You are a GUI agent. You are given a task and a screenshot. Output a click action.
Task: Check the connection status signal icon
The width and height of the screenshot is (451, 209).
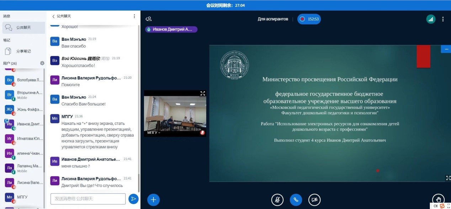[x=431, y=19]
